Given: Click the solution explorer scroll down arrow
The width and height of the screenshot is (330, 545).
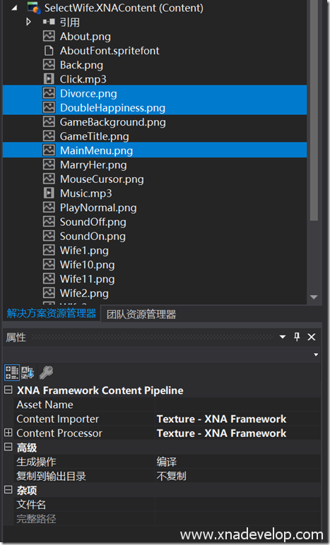Looking at the screenshot, I should [314, 297].
